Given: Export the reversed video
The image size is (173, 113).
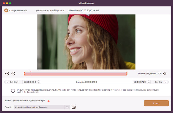Looking at the screenshot, I should click(x=156, y=103).
